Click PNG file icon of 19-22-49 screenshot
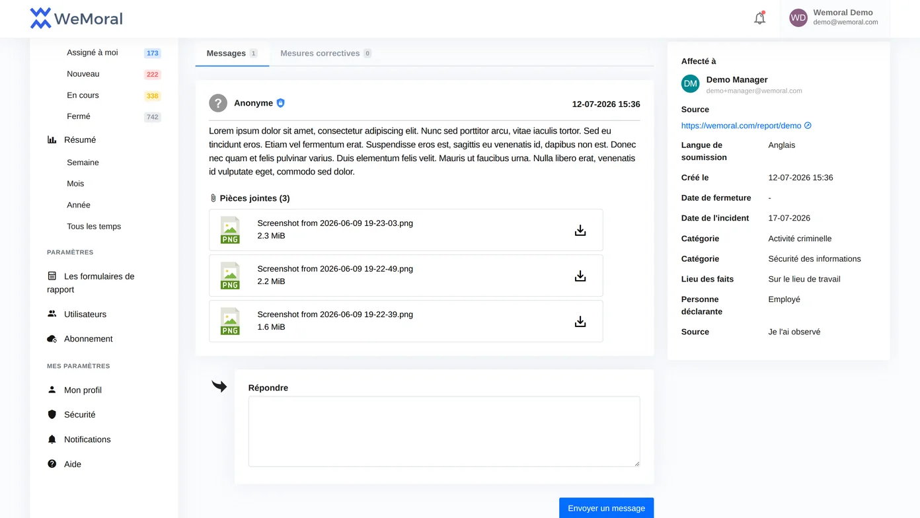The height and width of the screenshot is (518, 920). click(x=230, y=276)
